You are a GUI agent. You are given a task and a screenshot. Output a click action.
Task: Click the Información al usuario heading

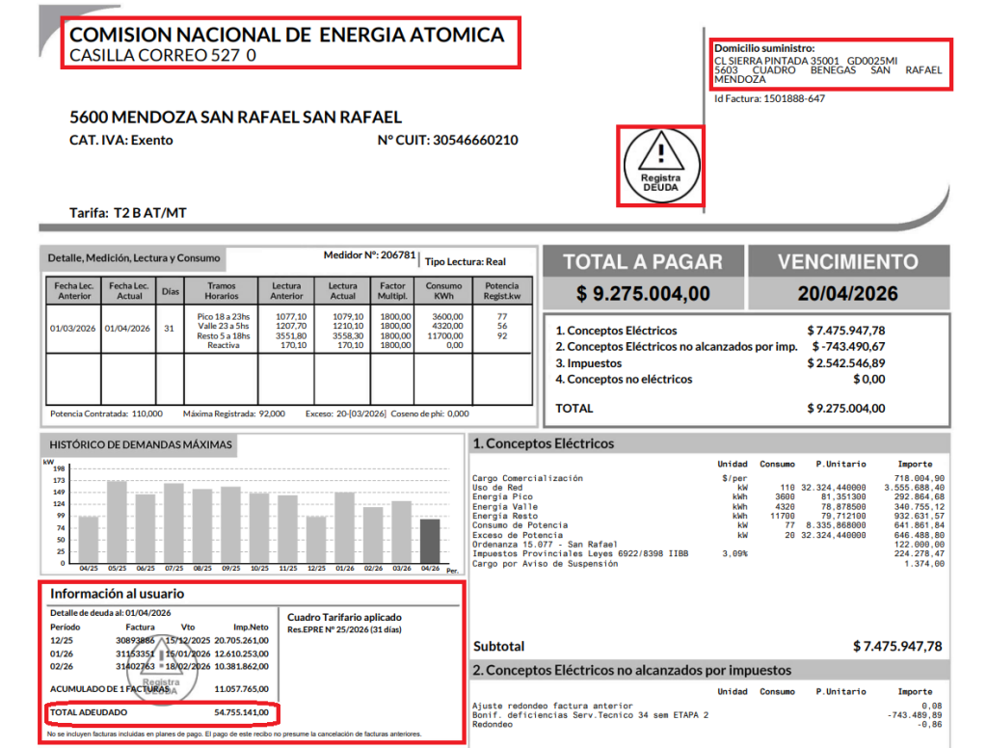[117, 594]
